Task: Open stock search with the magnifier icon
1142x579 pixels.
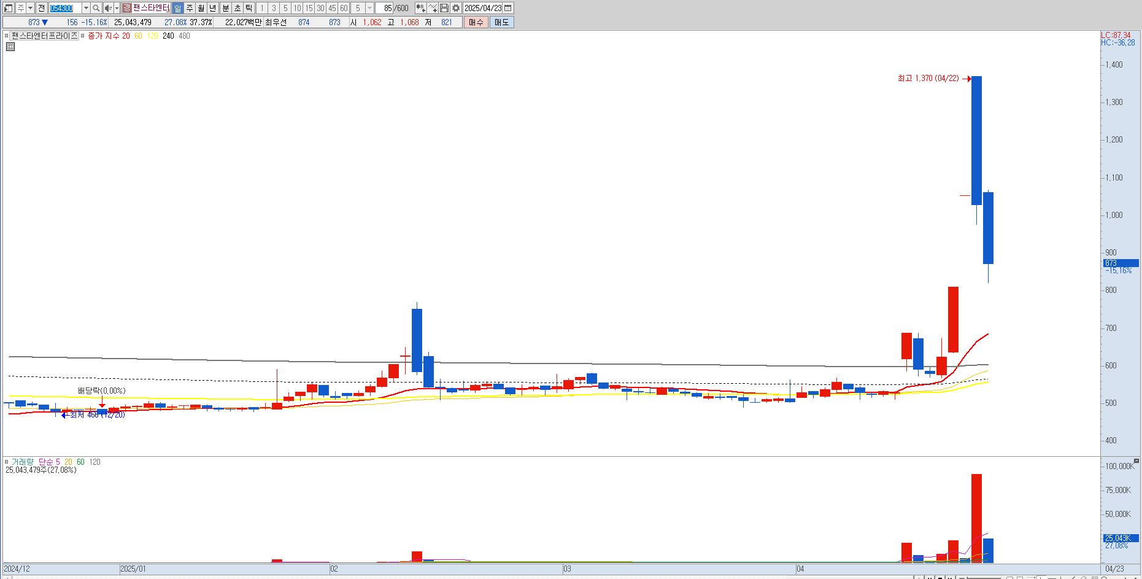Action: pyautogui.click(x=96, y=8)
